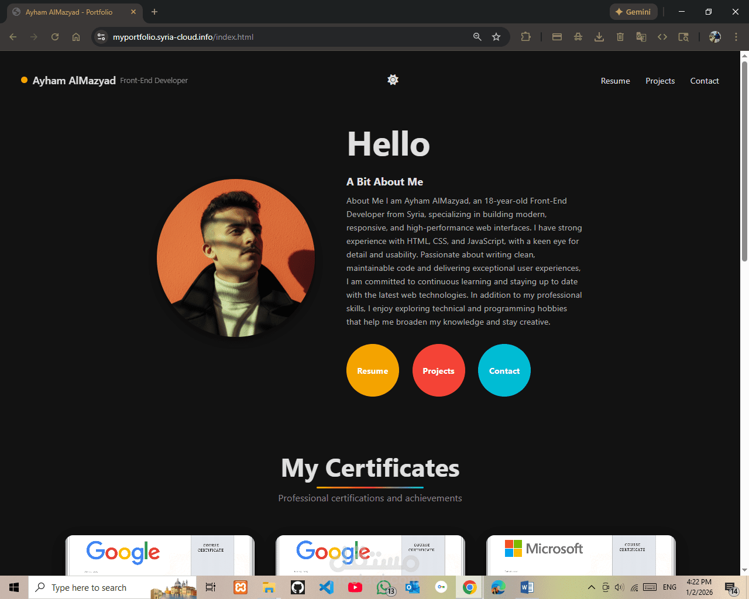The image size is (749, 599).
Task: Mute the speaker in the system tray
Action: (619, 587)
